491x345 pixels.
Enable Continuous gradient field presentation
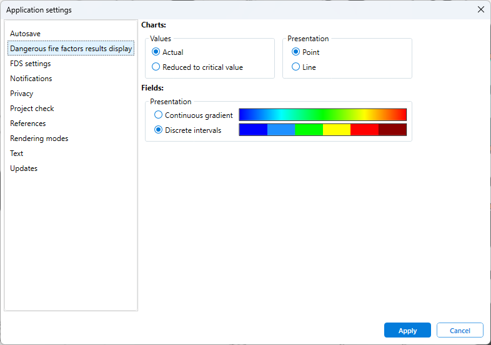[159, 115]
